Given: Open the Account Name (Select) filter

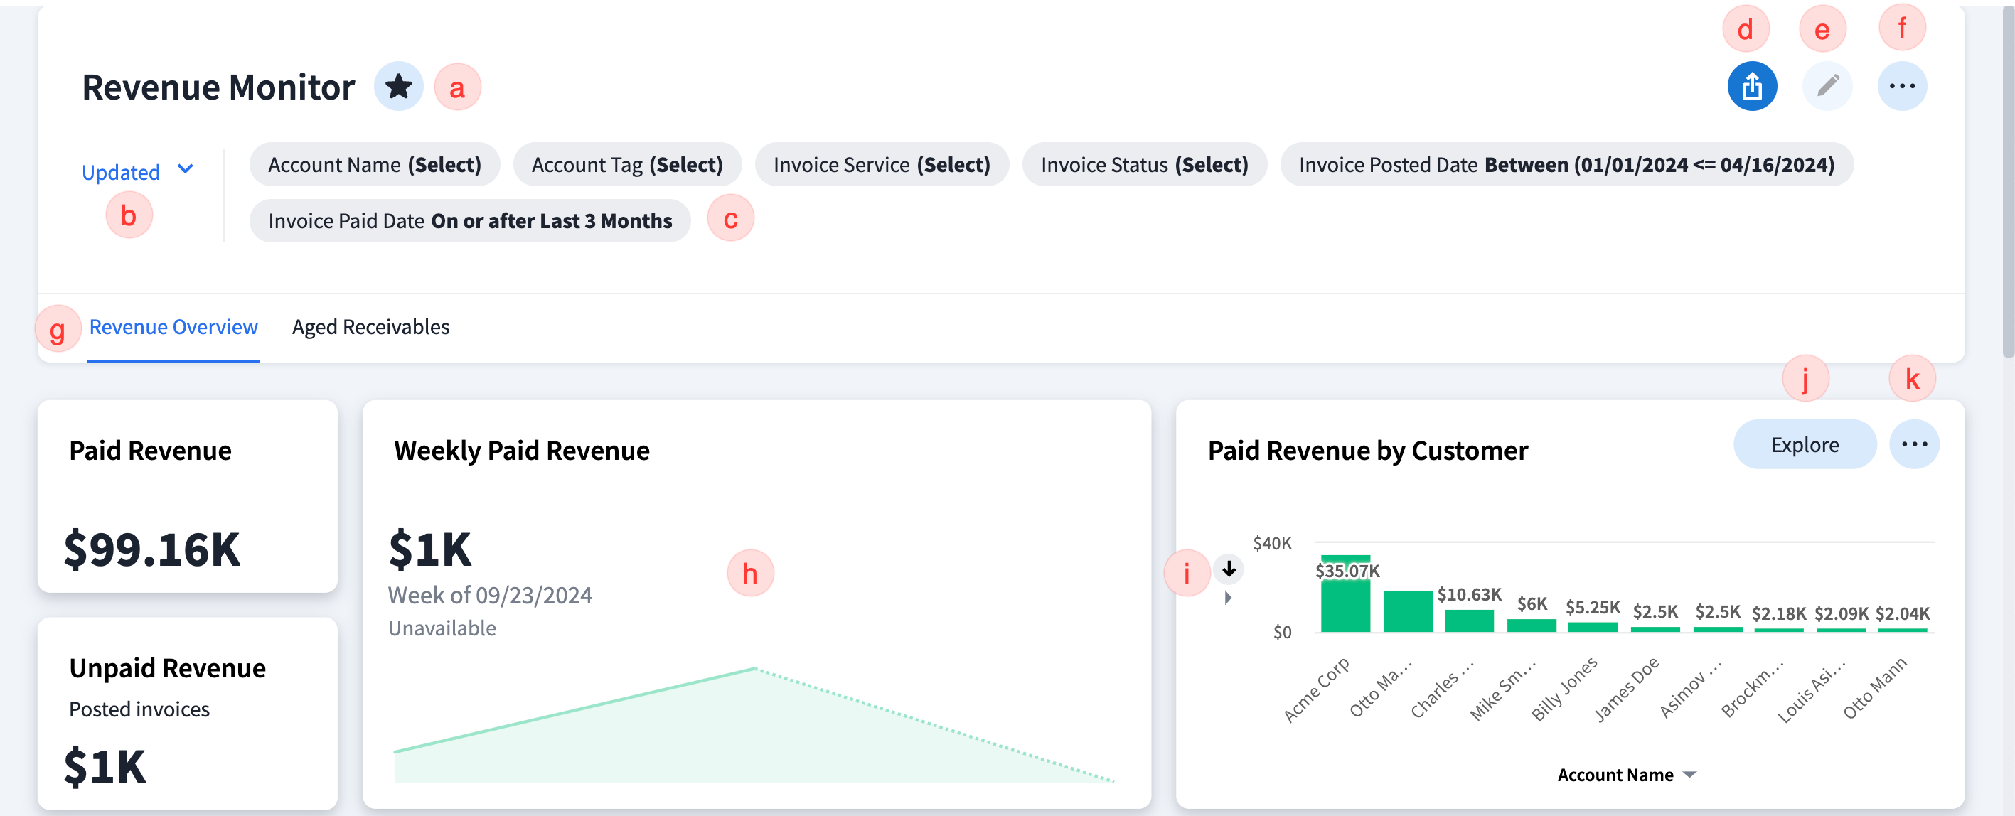Looking at the screenshot, I should [375, 164].
